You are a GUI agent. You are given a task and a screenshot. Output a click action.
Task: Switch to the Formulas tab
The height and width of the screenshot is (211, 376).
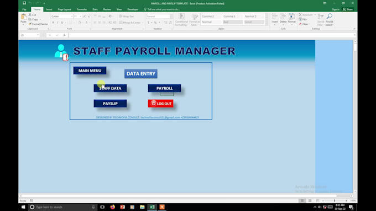click(82, 9)
